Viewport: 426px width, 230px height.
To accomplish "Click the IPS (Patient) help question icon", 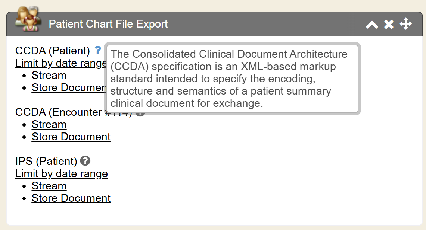I will click(85, 161).
